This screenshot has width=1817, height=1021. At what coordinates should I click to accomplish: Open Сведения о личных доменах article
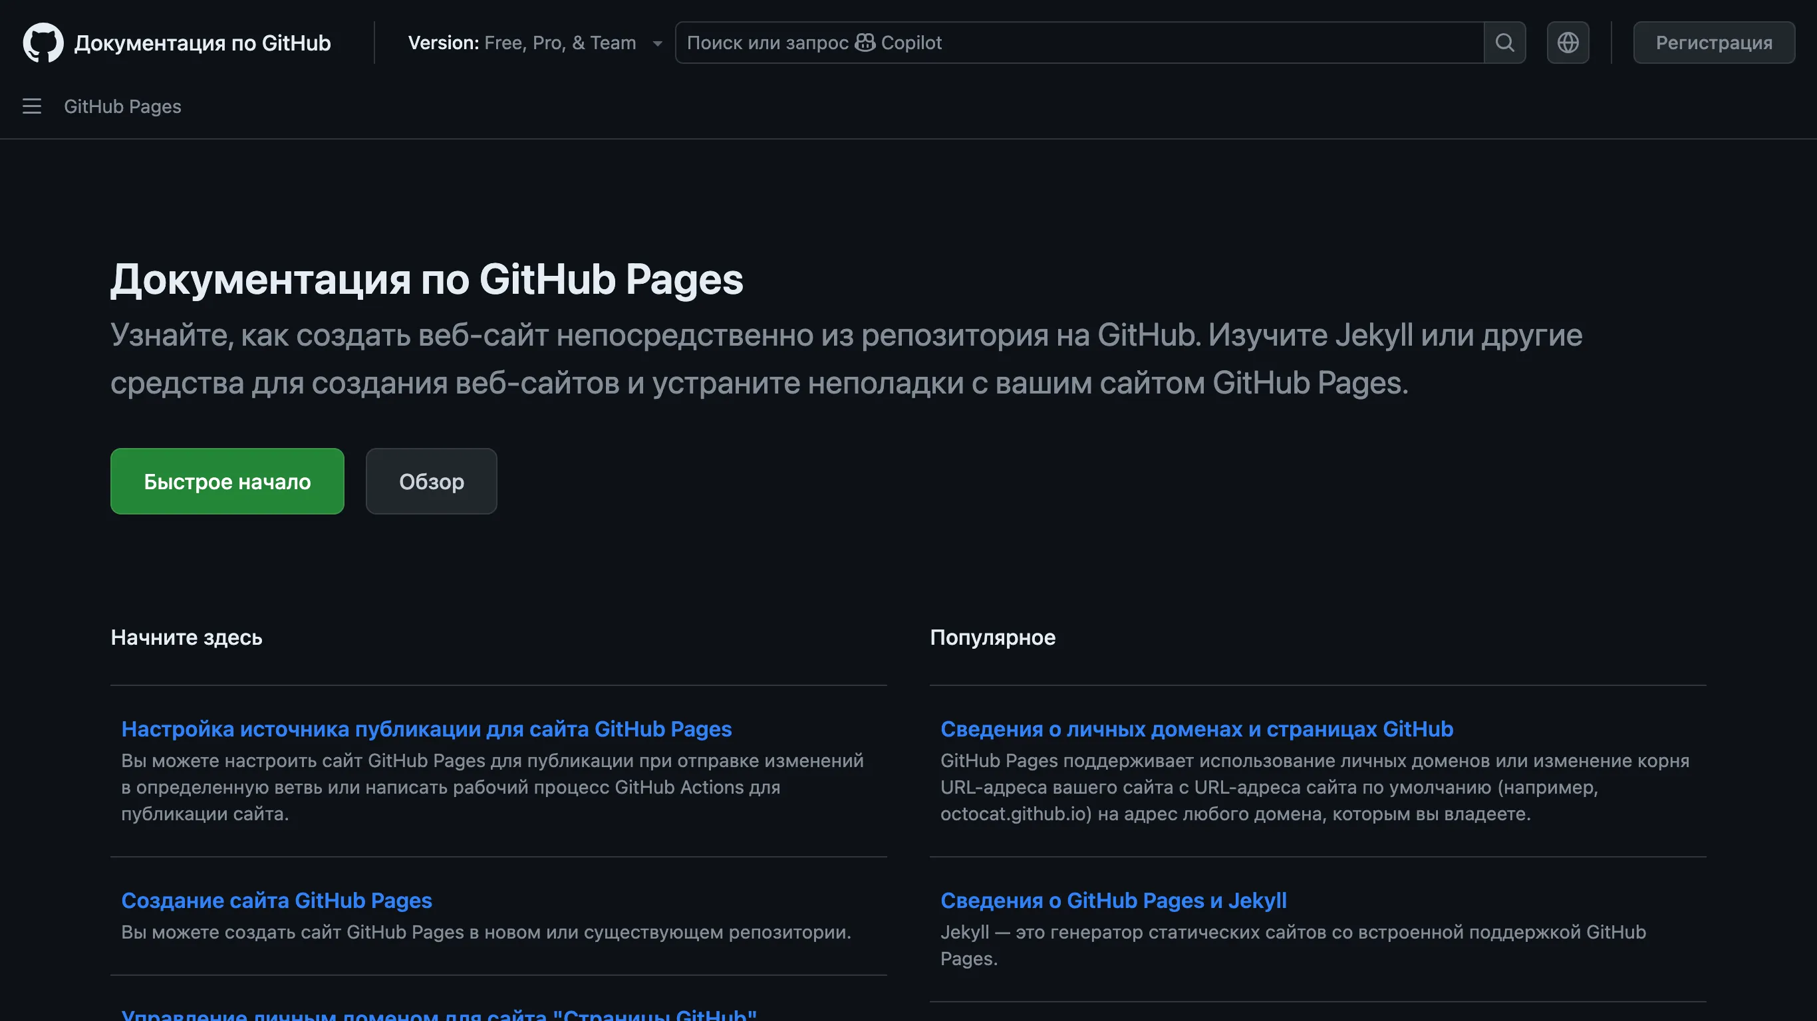click(x=1196, y=729)
